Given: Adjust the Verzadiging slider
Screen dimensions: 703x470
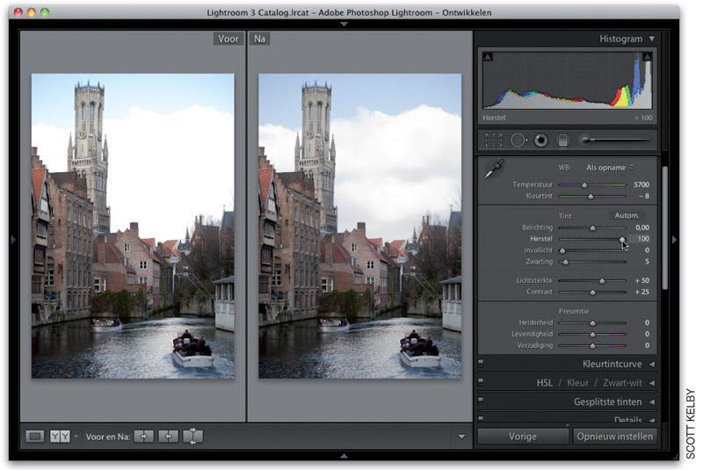Looking at the screenshot, I should (591, 345).
